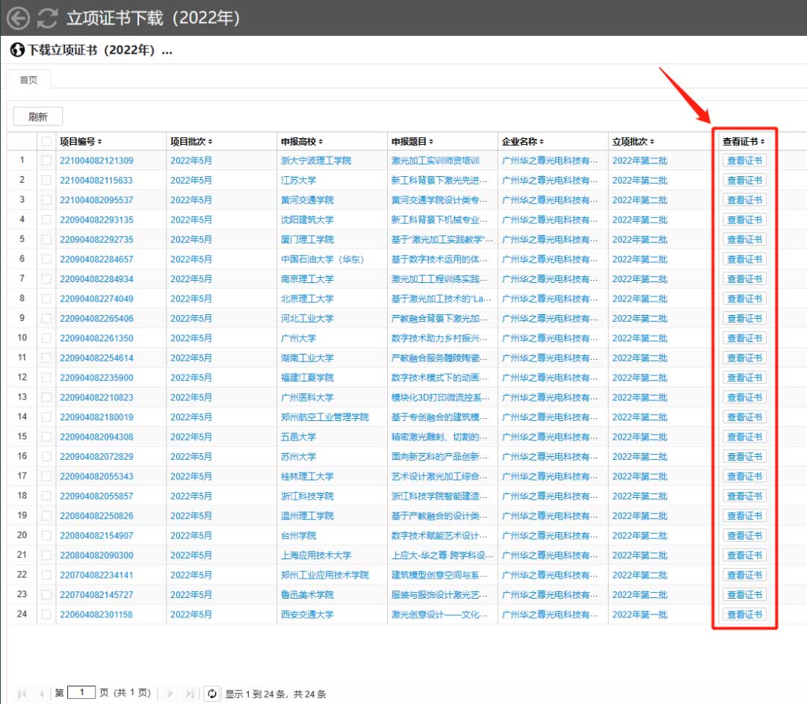Click the page number input field
807x704 pixels.
81,693
